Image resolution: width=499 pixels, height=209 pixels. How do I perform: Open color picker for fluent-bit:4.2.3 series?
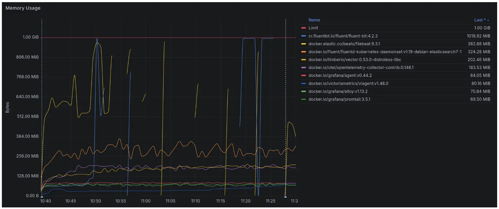pos(303,36)
